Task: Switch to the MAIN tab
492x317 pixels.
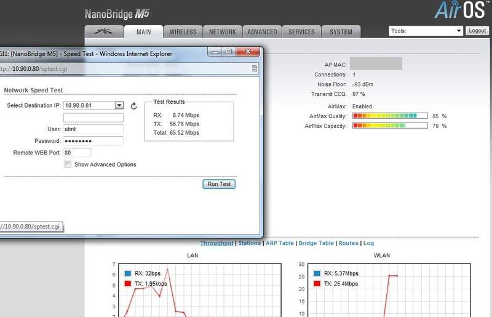Action: 143,32
